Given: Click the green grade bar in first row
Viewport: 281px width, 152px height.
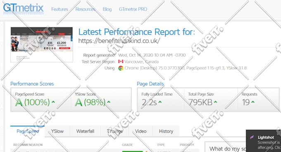Looking at the screenshot, I should (x=132, y=151).
